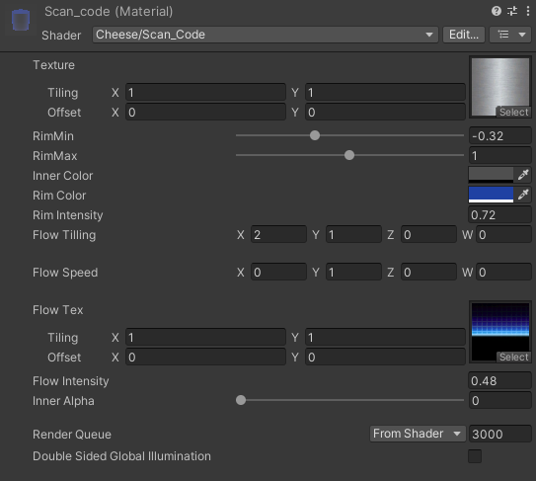Open the material help reference icon
The width and height of the screenshot is (536, 481).
[497, 11]
